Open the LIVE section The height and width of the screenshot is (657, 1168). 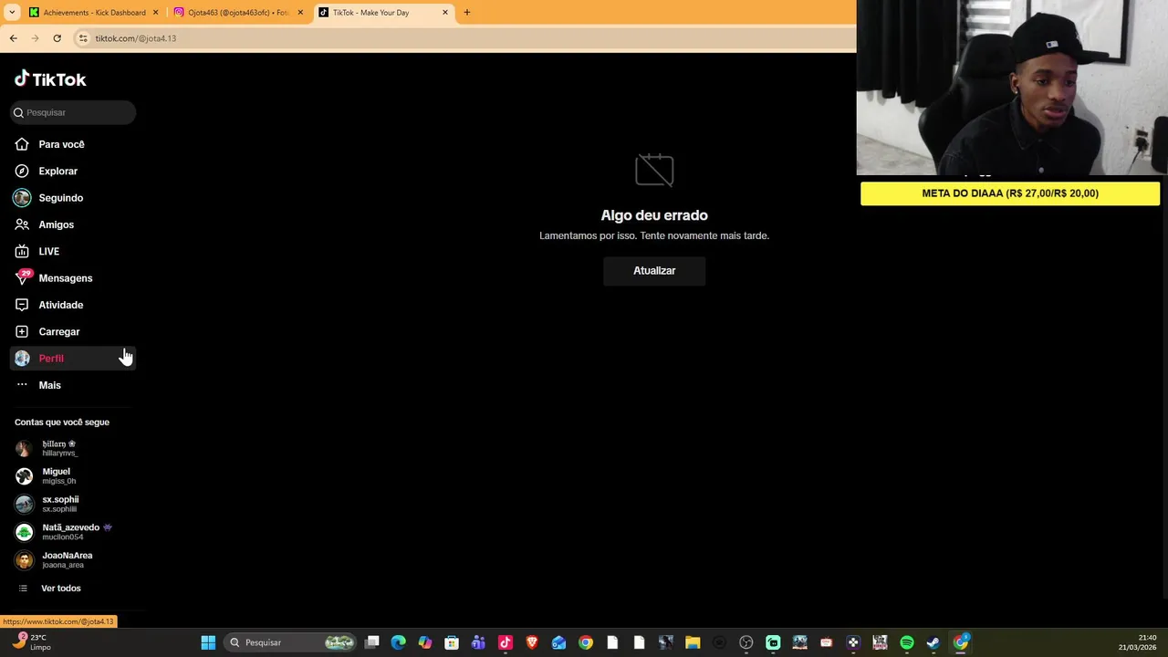point(73,251)
